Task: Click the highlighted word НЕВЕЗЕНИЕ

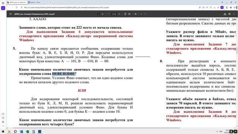Action: [64, 74]
